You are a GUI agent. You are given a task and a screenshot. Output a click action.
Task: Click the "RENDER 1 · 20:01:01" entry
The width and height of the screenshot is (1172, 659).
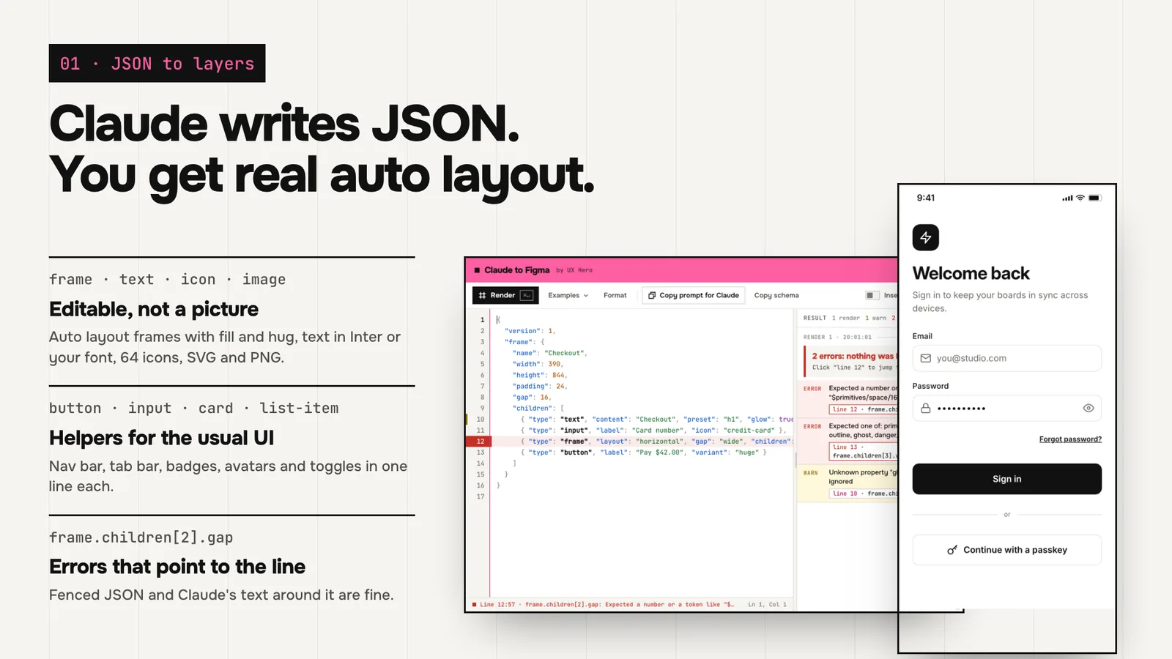coord(837,338)
